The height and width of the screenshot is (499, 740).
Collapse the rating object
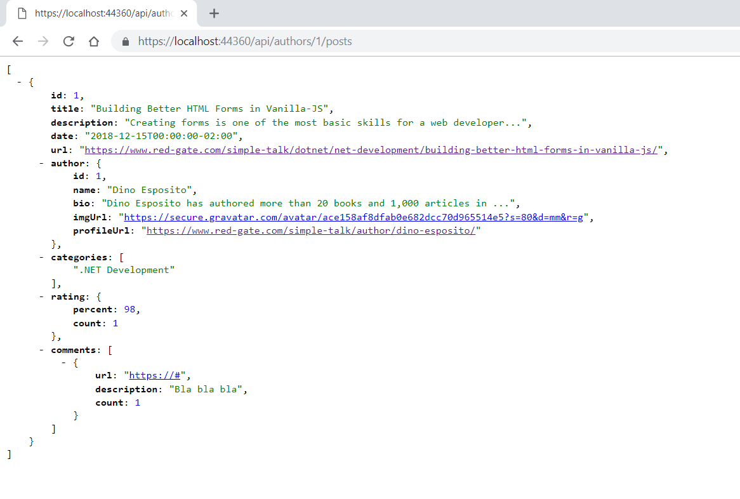pyautogui.click(x=42, y=296)
